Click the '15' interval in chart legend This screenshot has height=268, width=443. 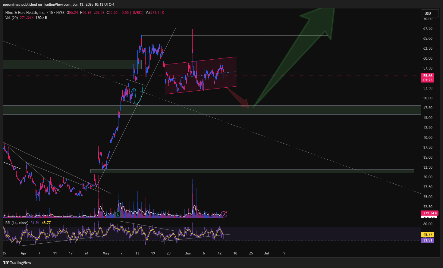(x=51, y=13)
